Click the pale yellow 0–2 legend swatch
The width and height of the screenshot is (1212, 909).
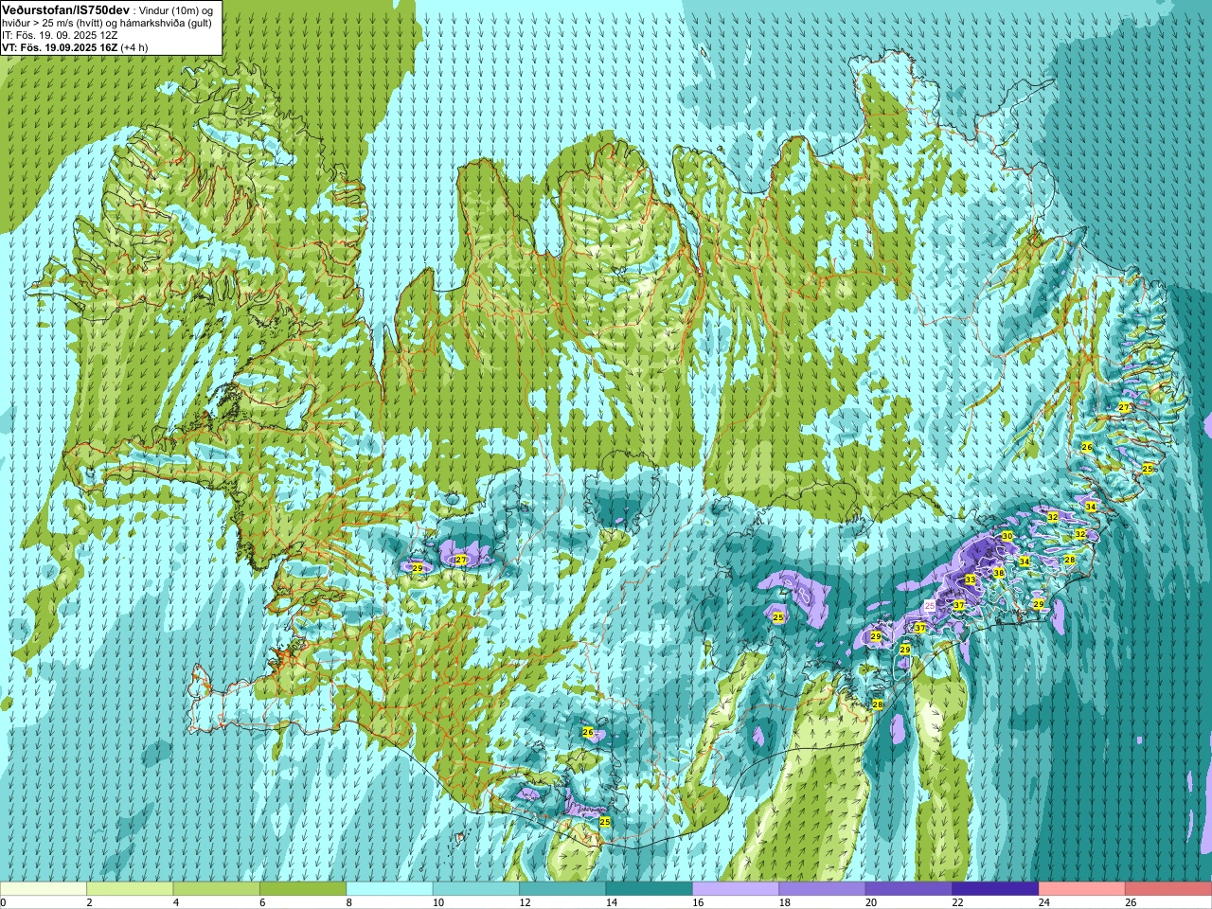44,889
